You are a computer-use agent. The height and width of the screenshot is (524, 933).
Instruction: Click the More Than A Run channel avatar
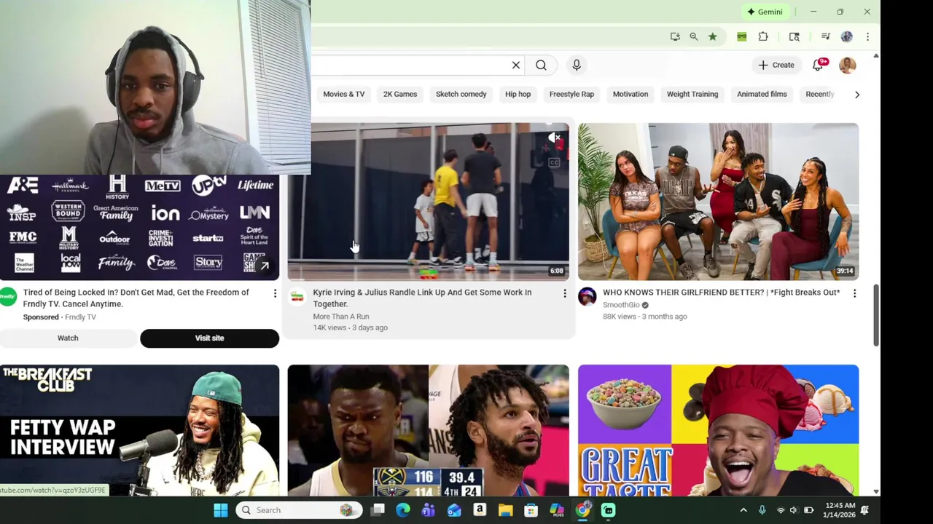(297, 296)
